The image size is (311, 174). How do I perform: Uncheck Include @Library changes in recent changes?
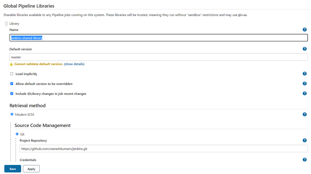[x=12, y=93]
